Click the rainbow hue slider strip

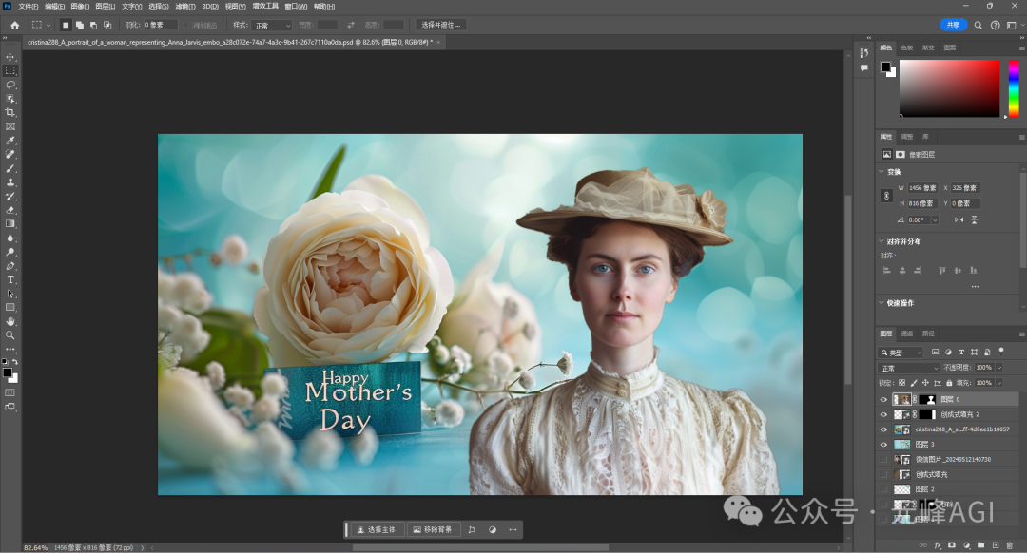point(1014,88)
